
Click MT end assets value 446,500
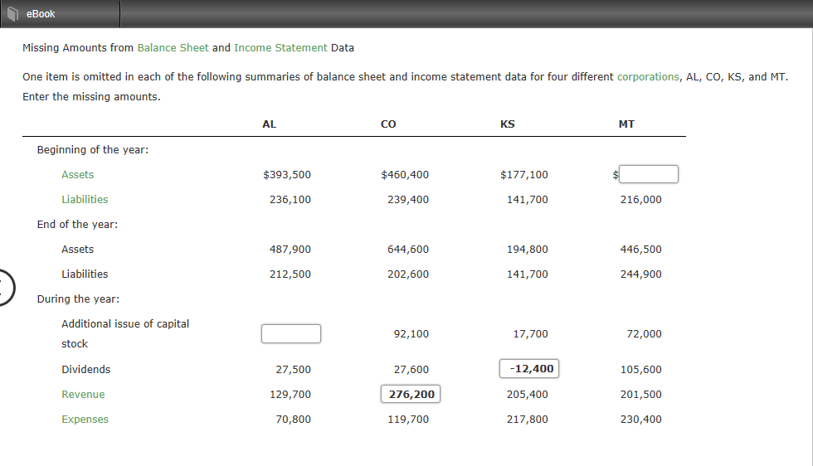(640, 250)
